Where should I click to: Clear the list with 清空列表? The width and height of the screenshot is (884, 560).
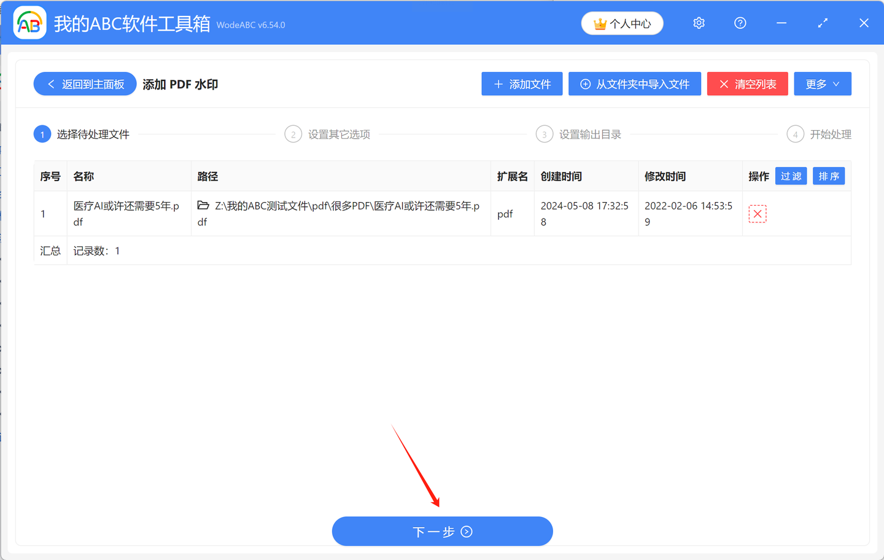(x=747, y=84)
